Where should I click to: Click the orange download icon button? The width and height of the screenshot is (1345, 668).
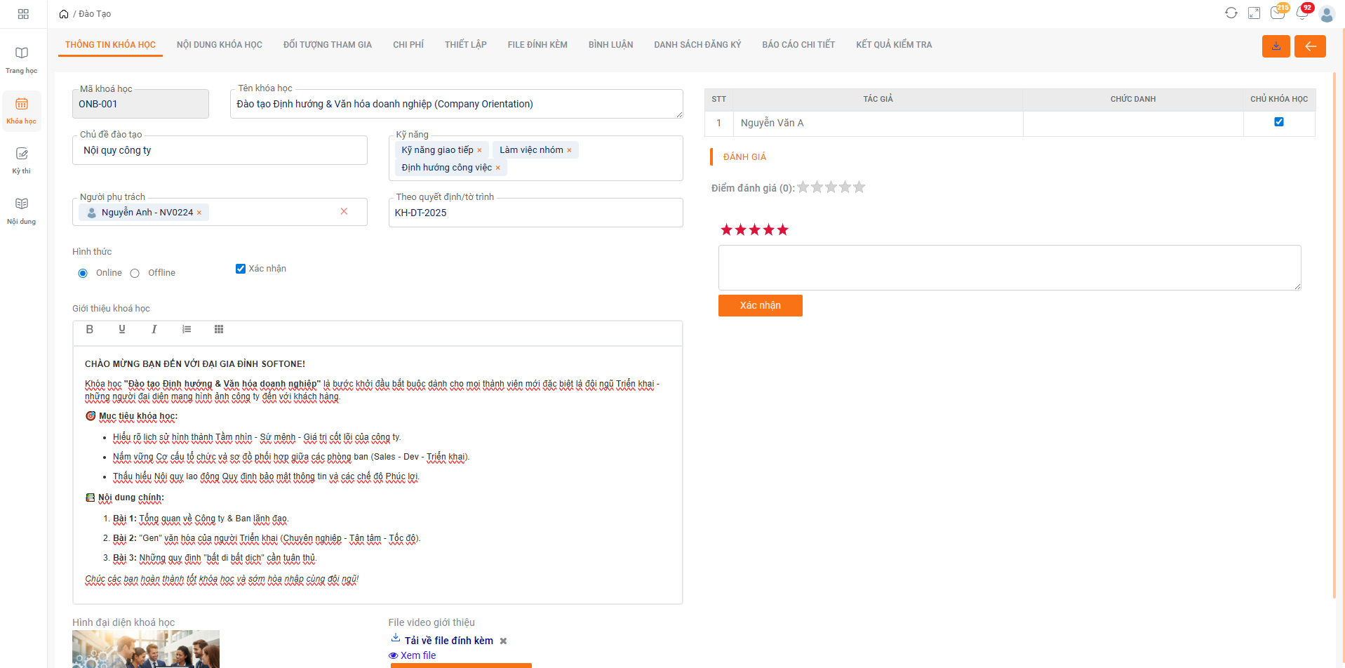point(1276,46)
